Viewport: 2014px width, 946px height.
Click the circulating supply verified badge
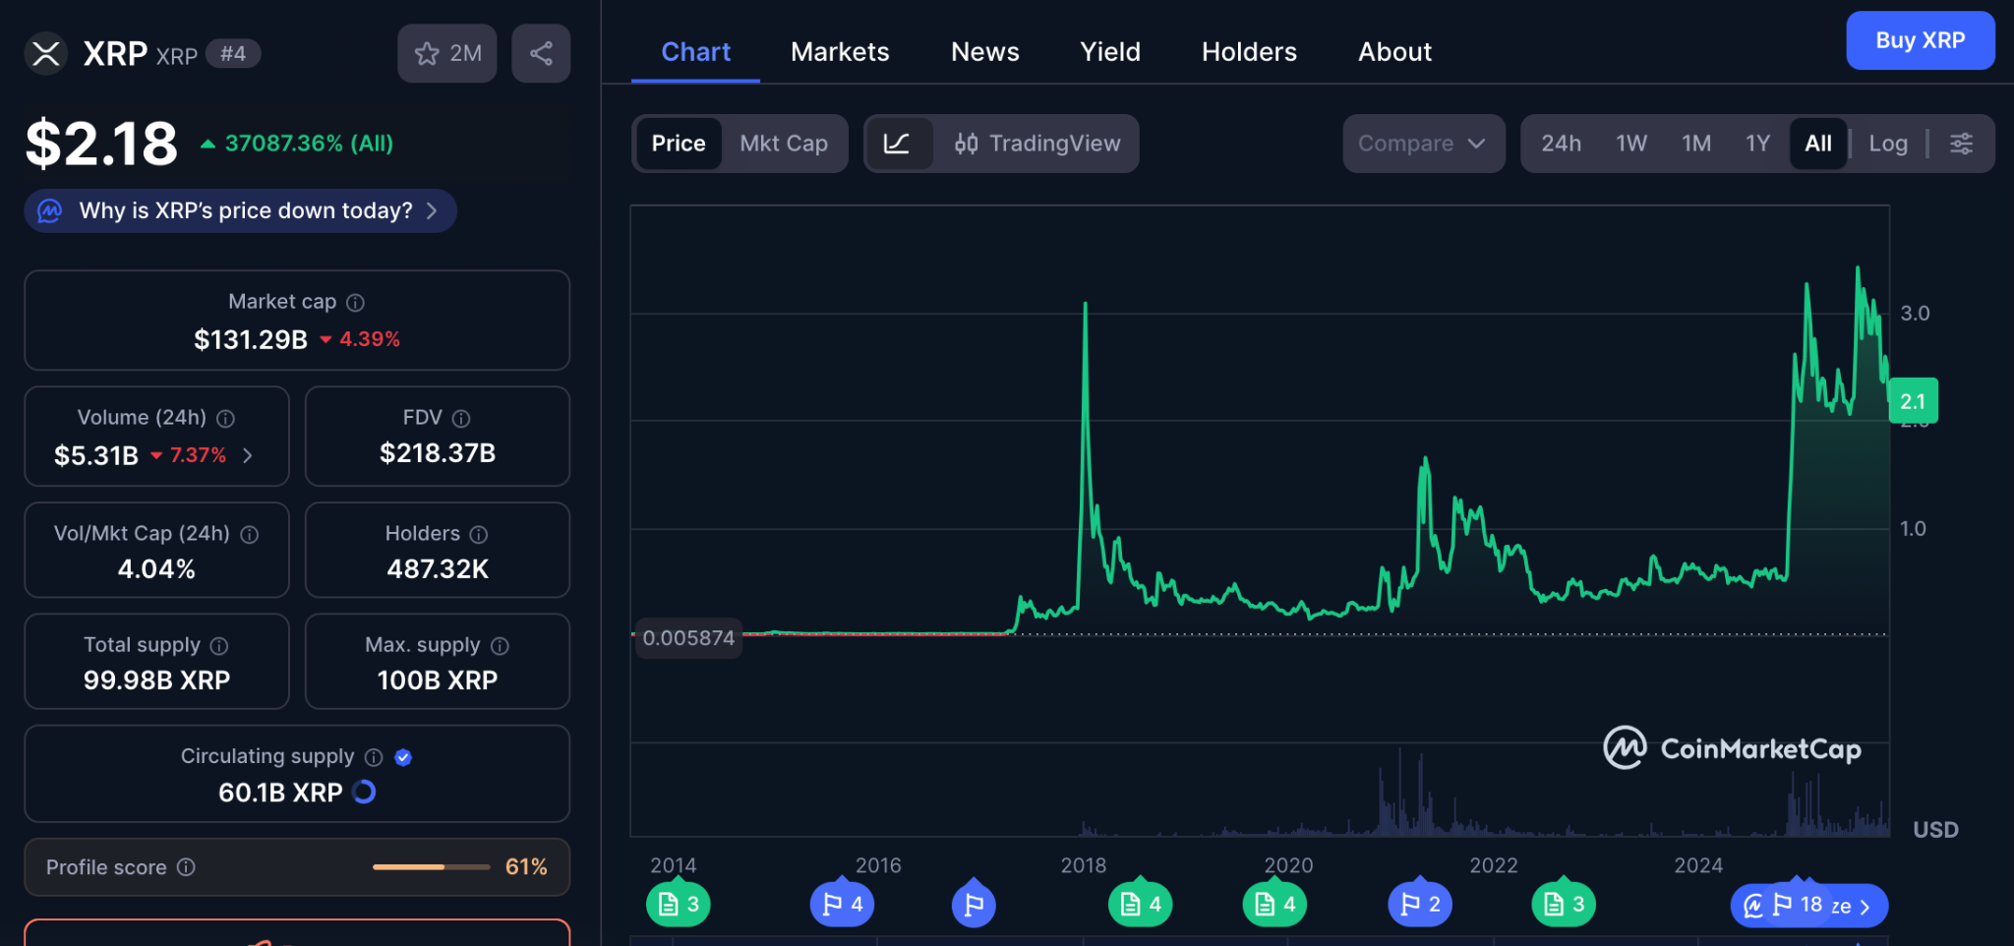tap(403, 757)
